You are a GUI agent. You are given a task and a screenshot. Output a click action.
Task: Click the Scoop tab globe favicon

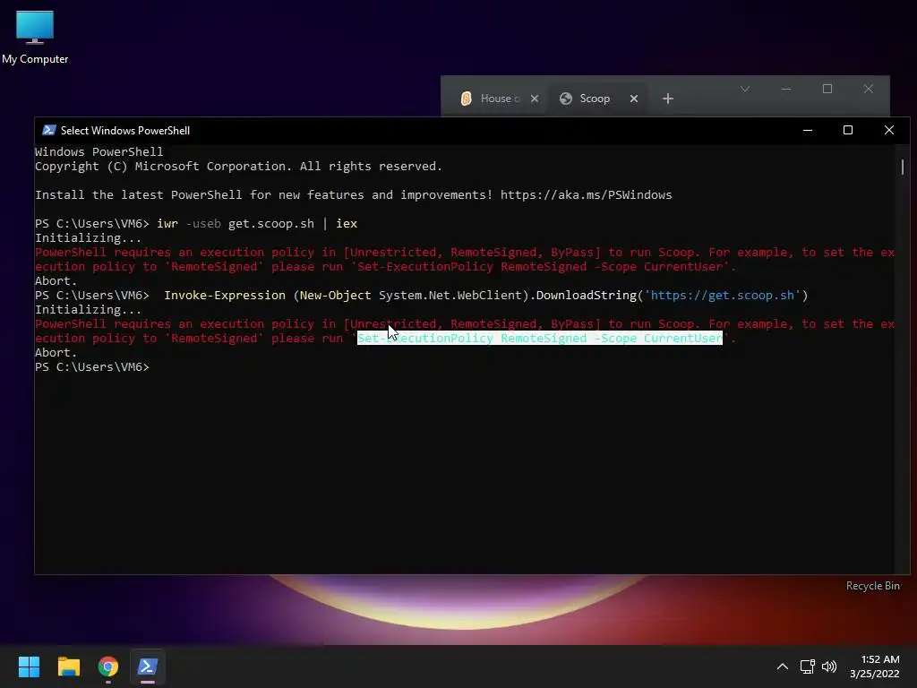[x=566, y=99]
